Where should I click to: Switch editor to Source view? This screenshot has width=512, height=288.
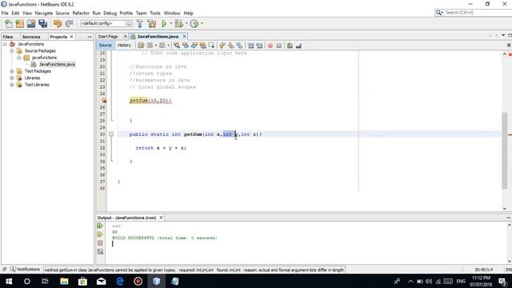105,46
